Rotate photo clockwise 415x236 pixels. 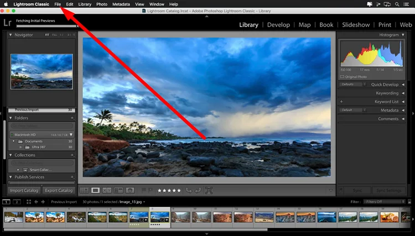198,190
